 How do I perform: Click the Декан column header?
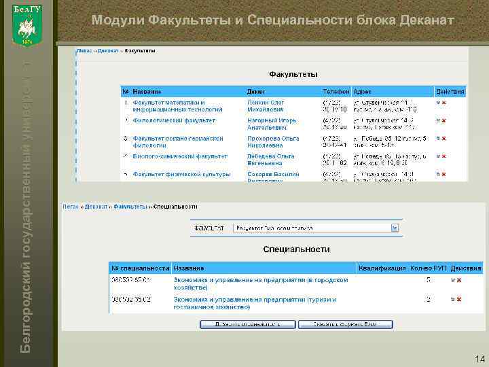tap(256, 92)
